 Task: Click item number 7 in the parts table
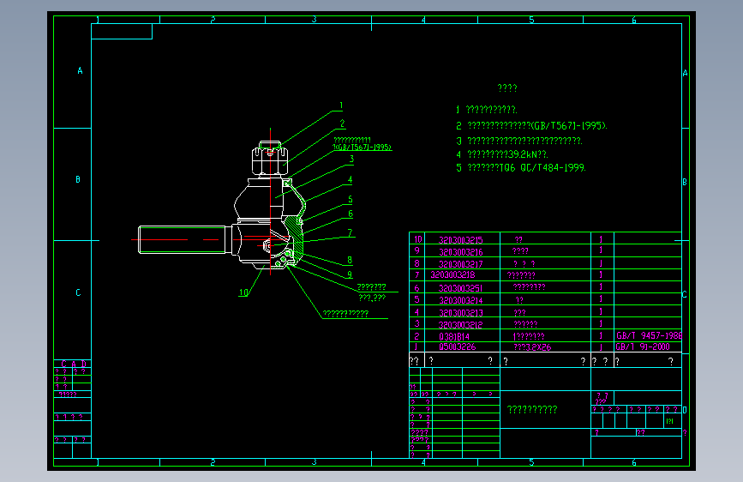pos(417,274)
